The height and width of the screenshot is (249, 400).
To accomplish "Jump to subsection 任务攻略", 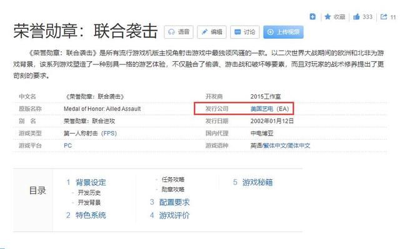I will pos(173,180).
